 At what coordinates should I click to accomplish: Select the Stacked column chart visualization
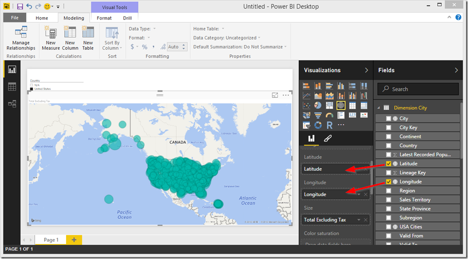click(x=318, y=86)
